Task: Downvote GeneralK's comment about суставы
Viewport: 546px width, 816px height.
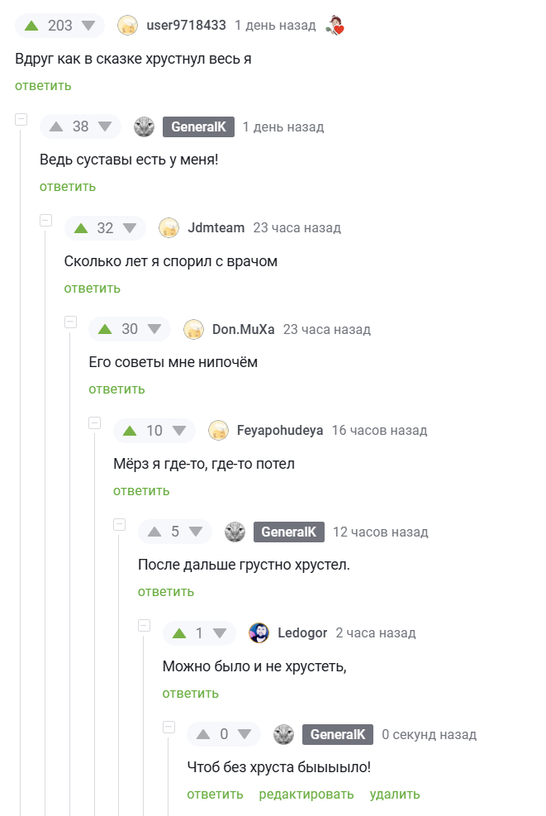Action: (102, 126)
